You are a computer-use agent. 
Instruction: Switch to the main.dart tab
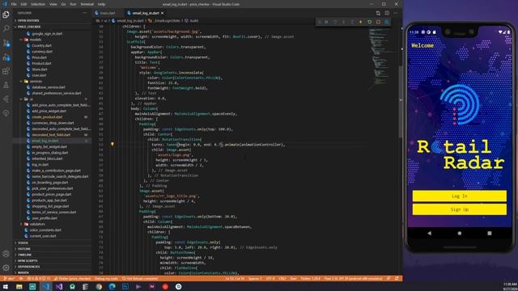[x=105, y=13]
